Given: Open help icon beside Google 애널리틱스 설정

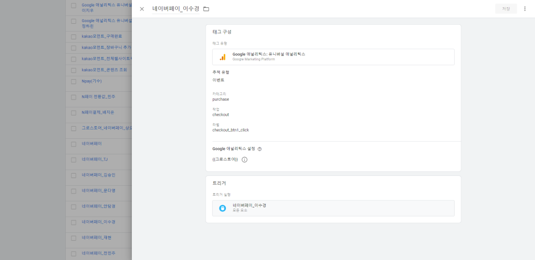Looking at the screenshot, I should 260,149.
